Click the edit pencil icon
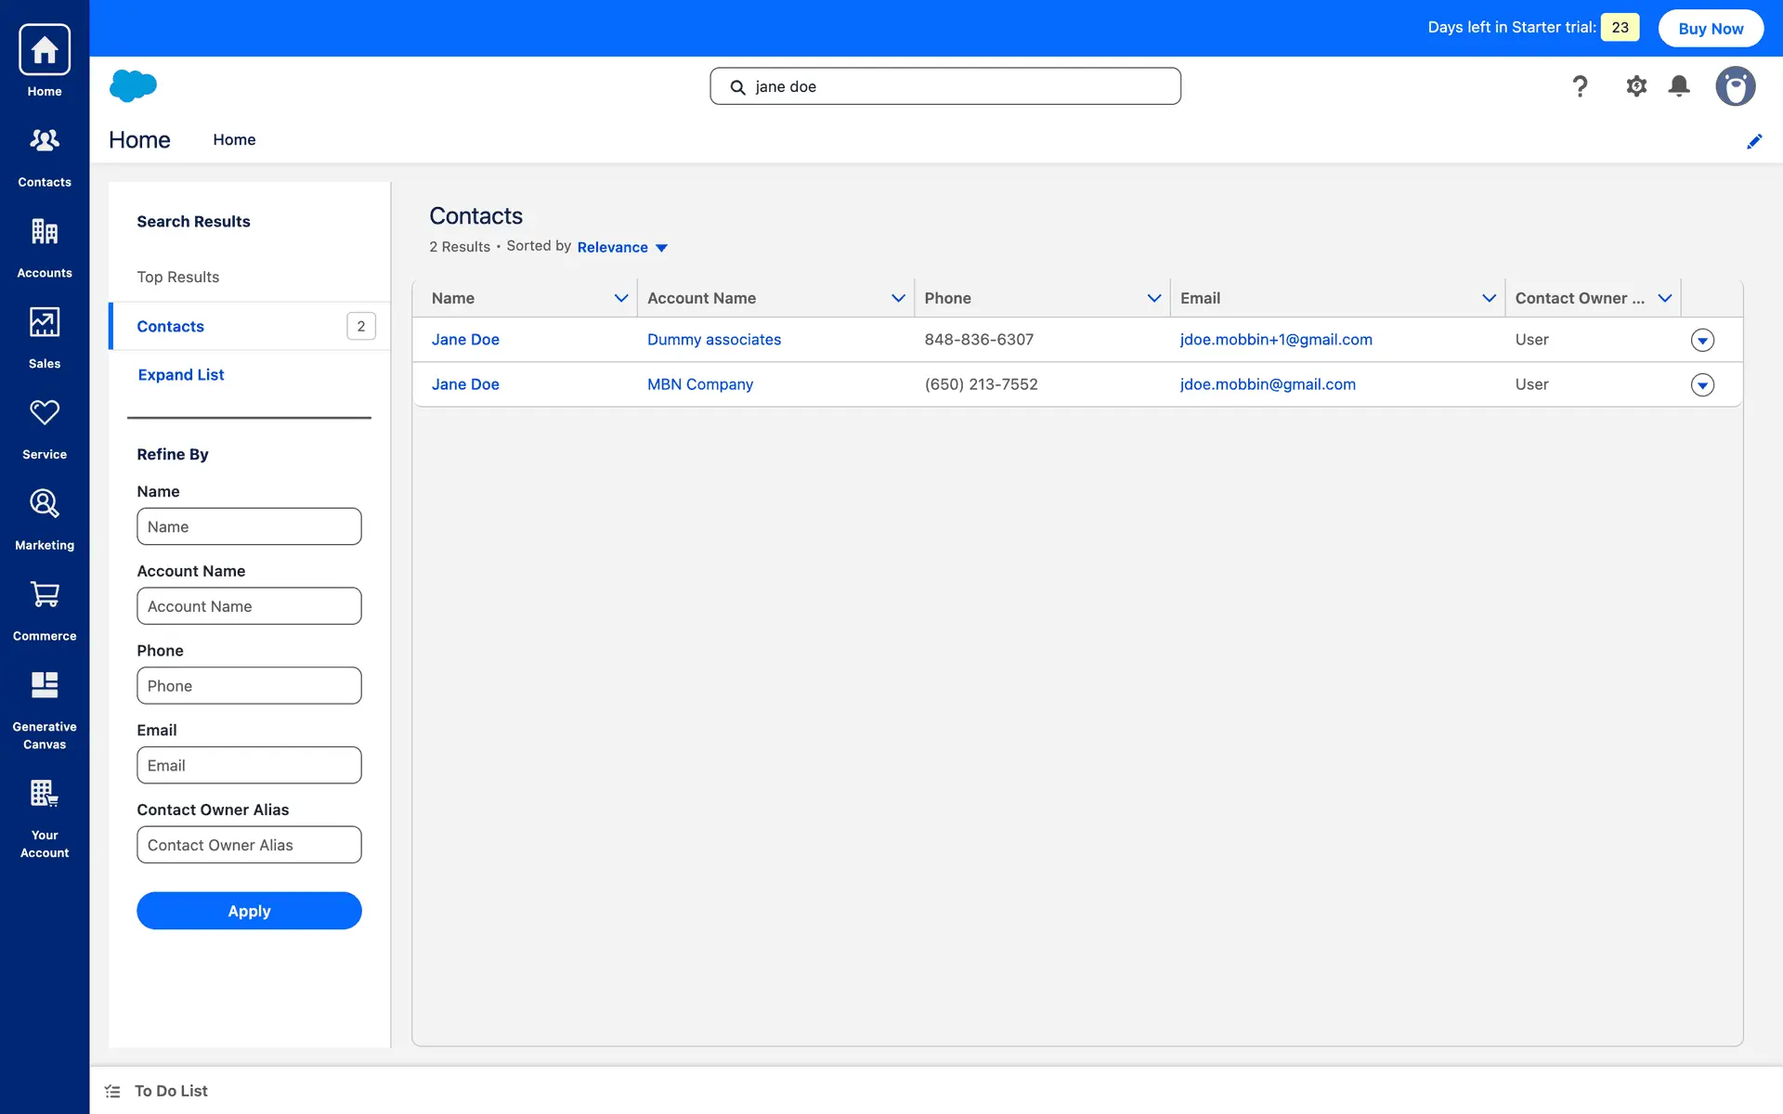This screenshot has width=1783, height=1114. pos(1753,141)
